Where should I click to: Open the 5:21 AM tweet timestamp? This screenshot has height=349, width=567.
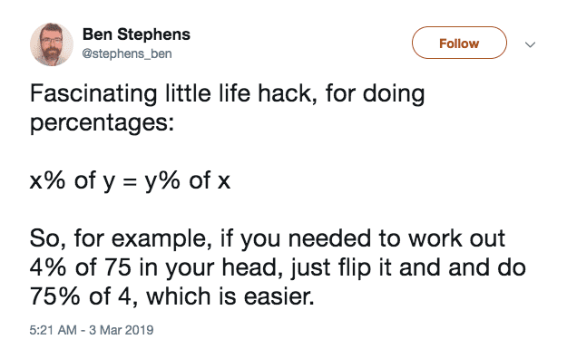pyautogui.click(x=53, y=330)
